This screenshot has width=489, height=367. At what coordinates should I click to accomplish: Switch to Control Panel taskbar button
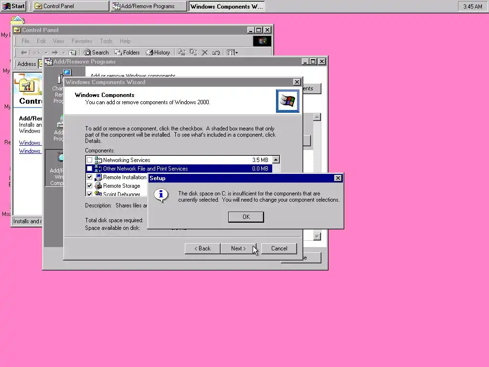click(71, 6)
